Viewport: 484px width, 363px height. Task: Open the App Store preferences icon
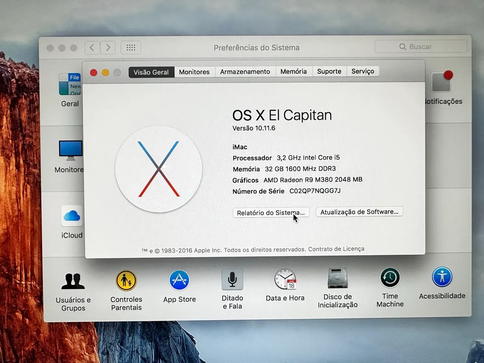pyautogui.click(x=179, y=280)
